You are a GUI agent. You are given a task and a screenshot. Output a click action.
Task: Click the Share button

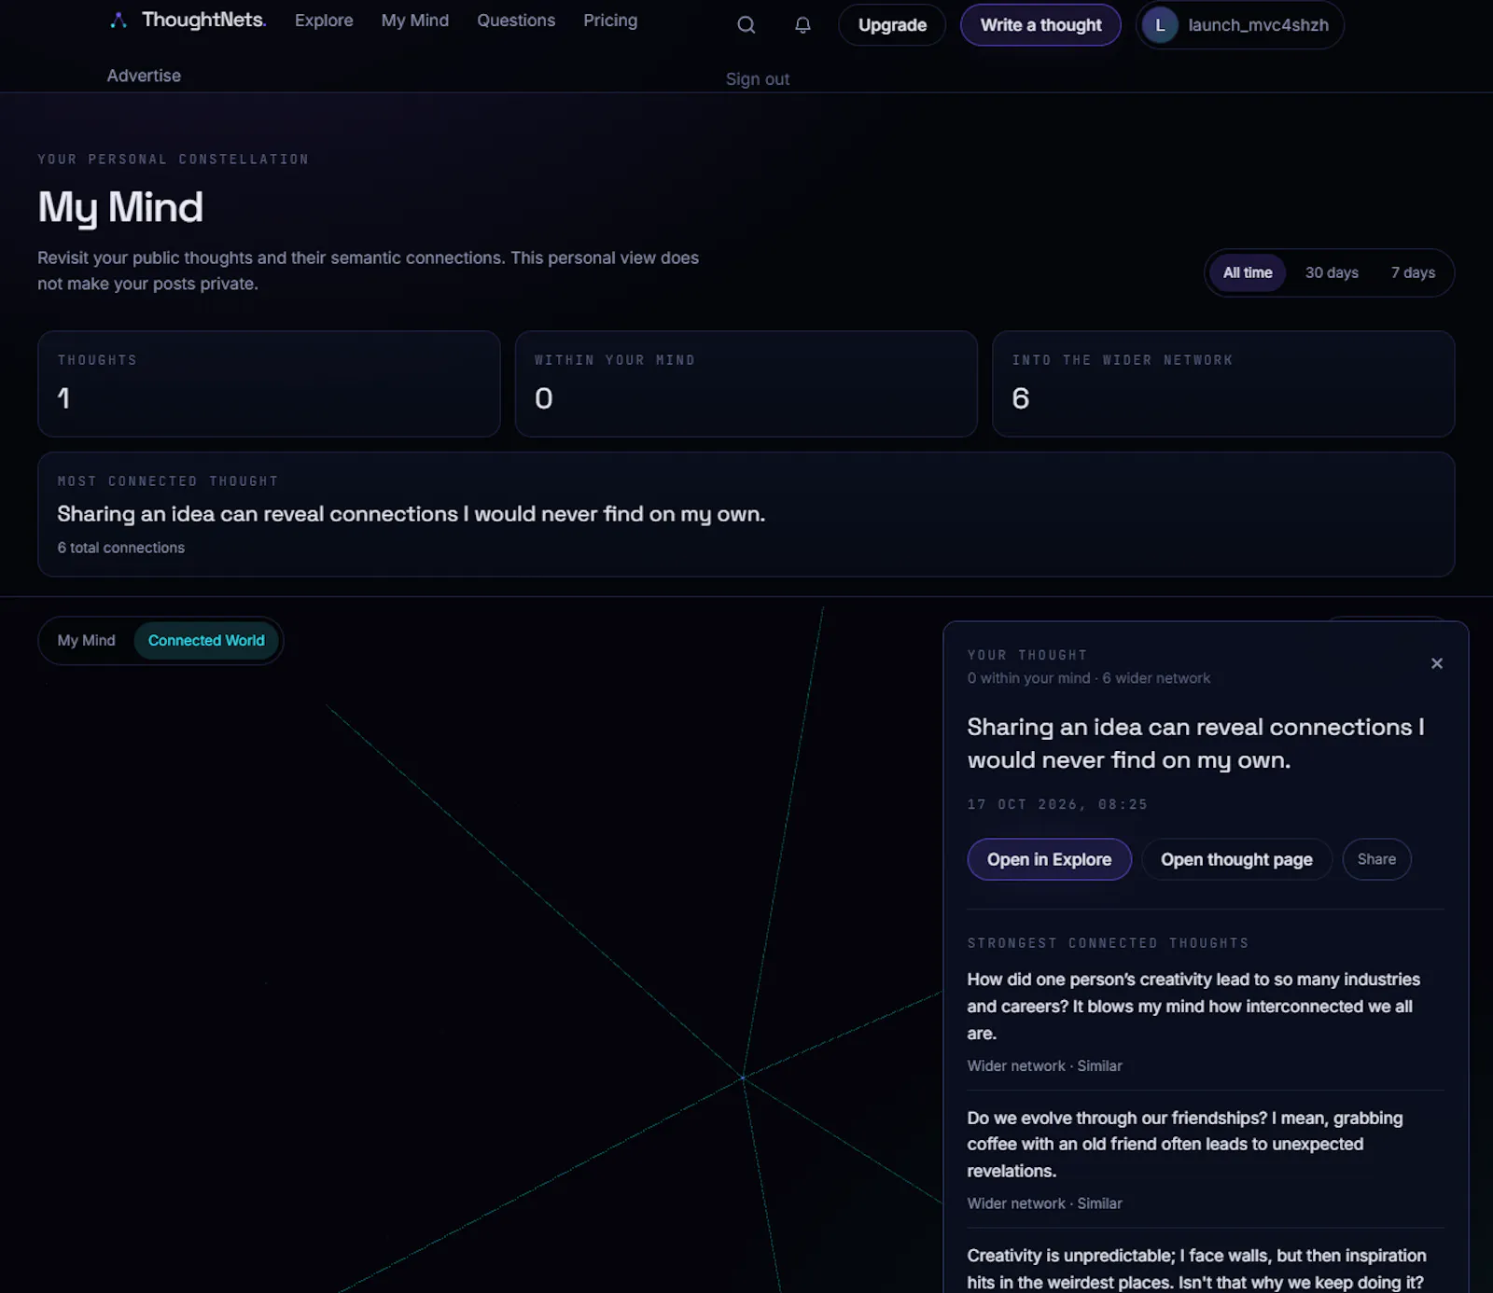1376,859
